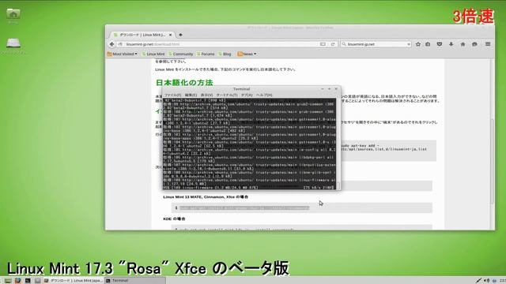This screenshot has width=506, height=284.
Task: Open Terminal ヘルプ(H) menu
Action: (264, 95)
